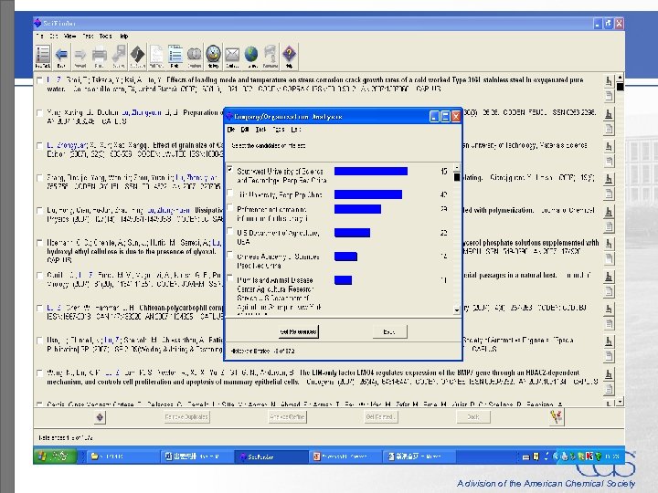Viewport: 658px width, 493px height.
Task: Click document icon for LIM-only factor LMO4 reference
Action: click(609, 390)
